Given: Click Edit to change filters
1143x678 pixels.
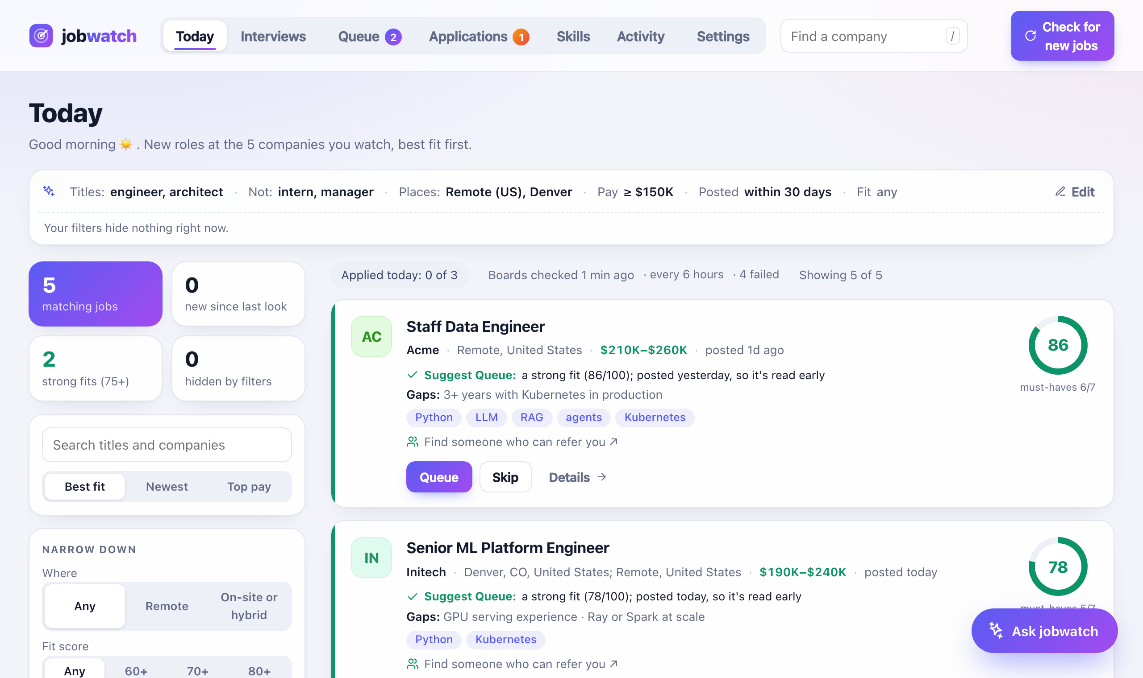Looking at the screenshot, I should coord(1075,191).
